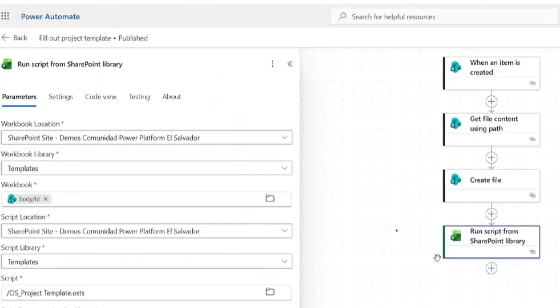Click the Script field with /OS_Project Template.osts
560x308 pixels.
147,293
